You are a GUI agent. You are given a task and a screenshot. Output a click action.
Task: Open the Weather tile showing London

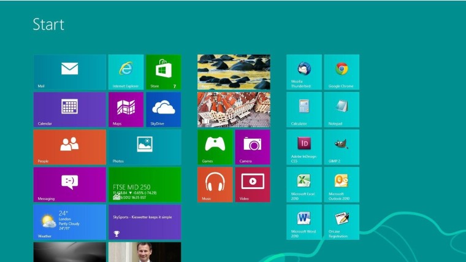[69, 222]
